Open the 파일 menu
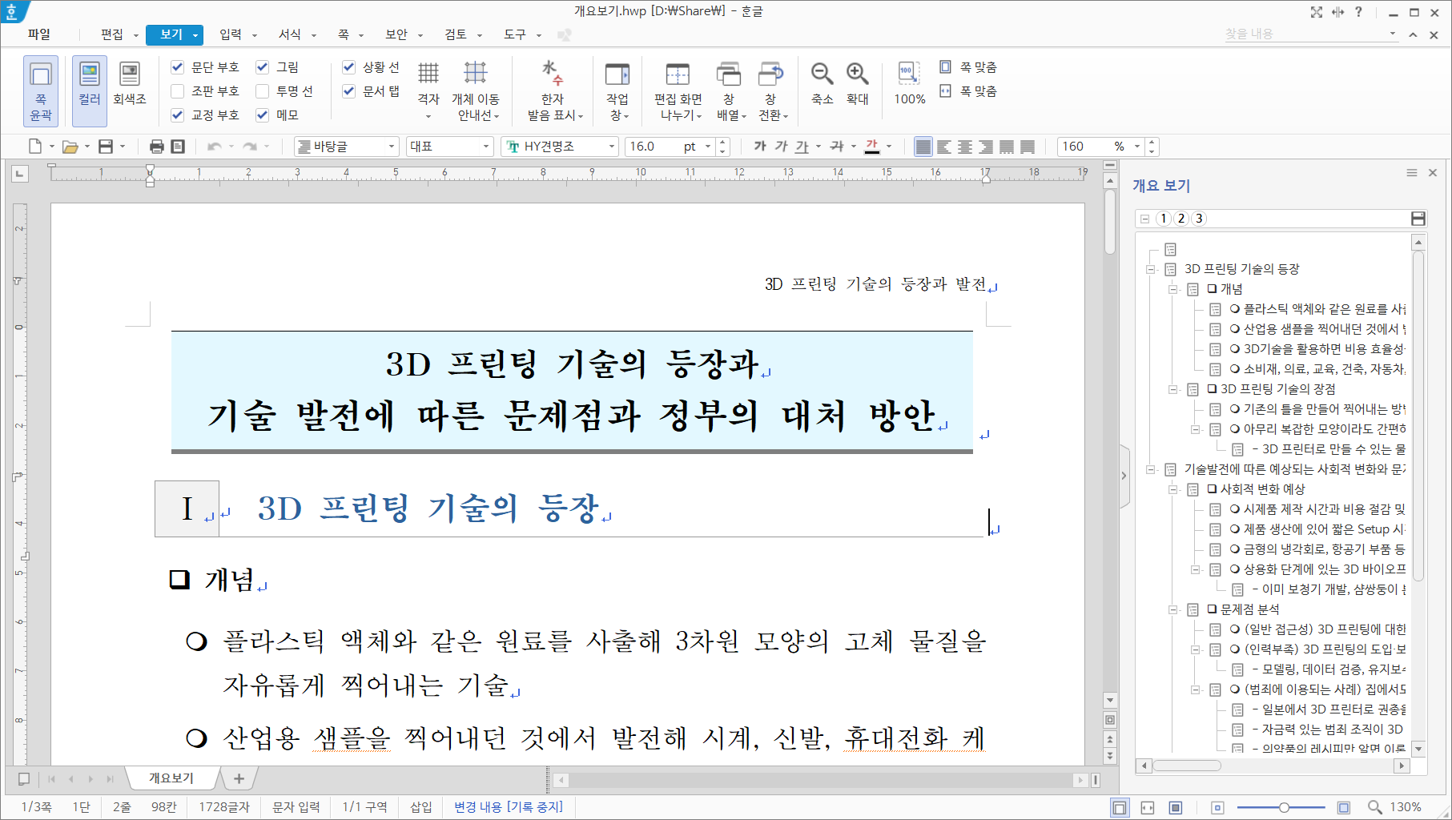The image size is (1452, 820). 38,34
